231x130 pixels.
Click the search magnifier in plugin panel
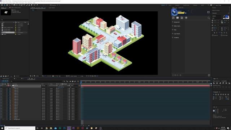click(209, 18)
